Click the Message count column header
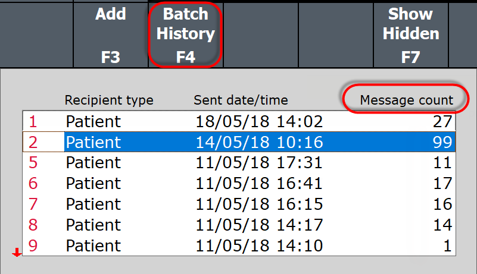 pyautogui.click(x=406, y=100)
